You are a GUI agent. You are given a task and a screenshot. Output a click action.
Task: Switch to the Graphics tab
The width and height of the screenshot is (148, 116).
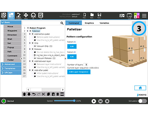89,23
